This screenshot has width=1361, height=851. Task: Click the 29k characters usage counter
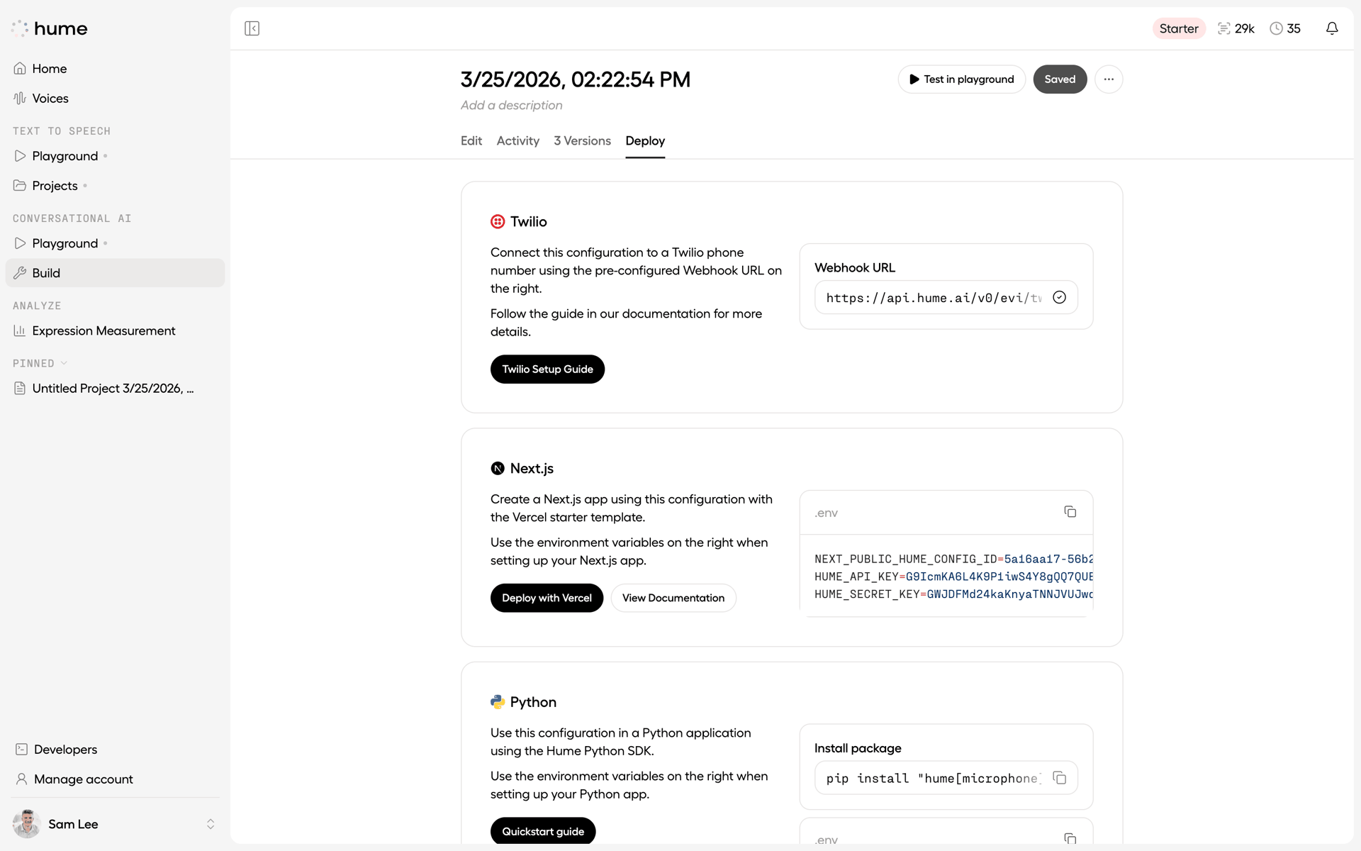click(1236, 28)
